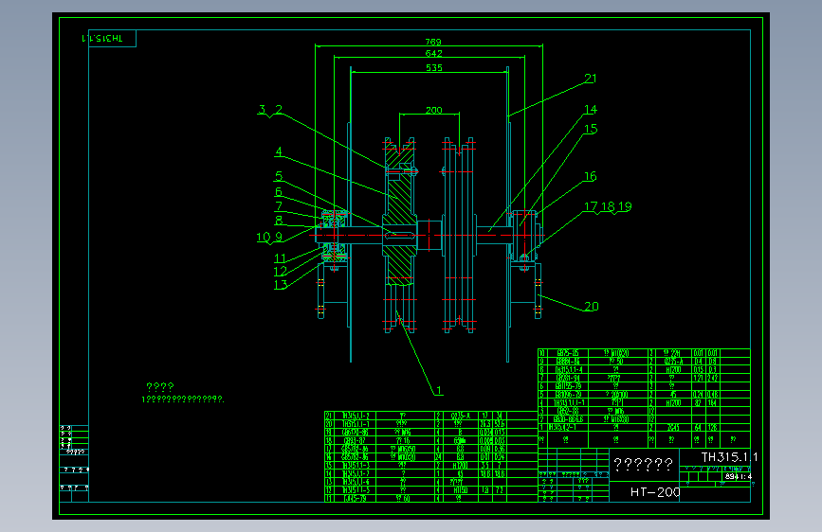Click the 1:4 scale text in title block
This screenshot has height=532, width=822.
click(x=745, y=476)
